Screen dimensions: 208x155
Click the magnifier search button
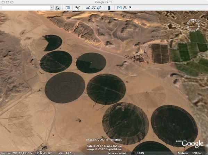(x=58, y=8)
